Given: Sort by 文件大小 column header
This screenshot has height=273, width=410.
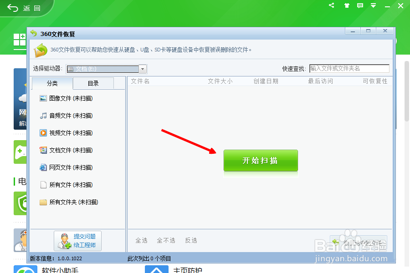Looking at the screenshot, I should (x=220, y=81).
